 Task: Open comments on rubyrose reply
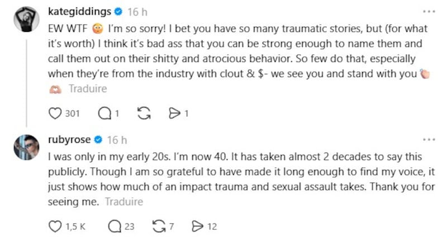[x=115, y=226]
